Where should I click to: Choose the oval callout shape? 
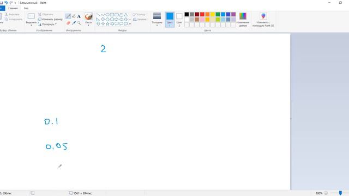point(121,23)
